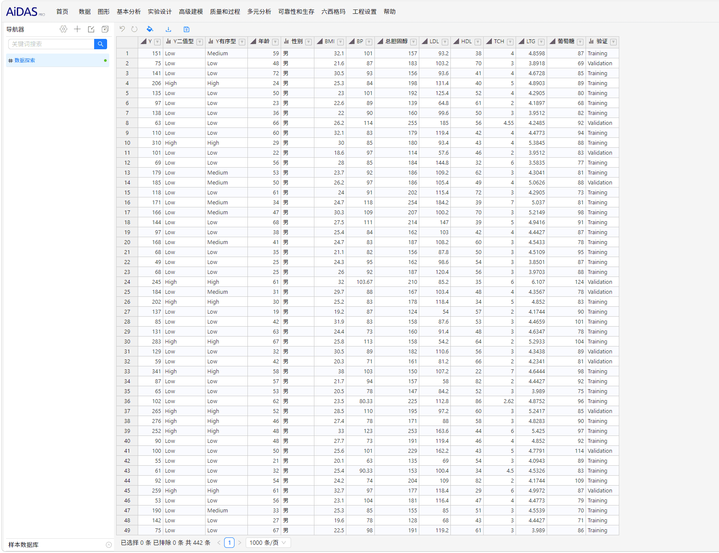This screenshot has height=553, width=719.
Task: Select row header number 10
Action: pos(127,143)
